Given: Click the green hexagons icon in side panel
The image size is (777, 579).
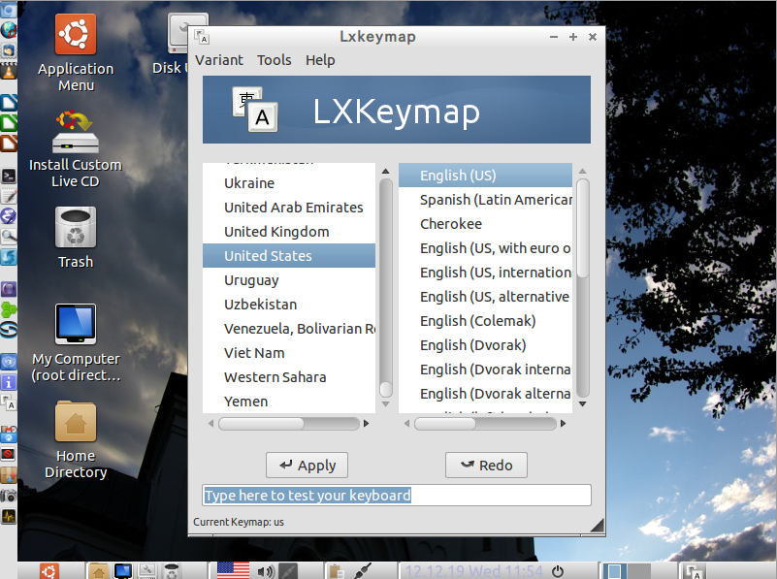Looking at the screenshot, I should (x=9, y=310).
